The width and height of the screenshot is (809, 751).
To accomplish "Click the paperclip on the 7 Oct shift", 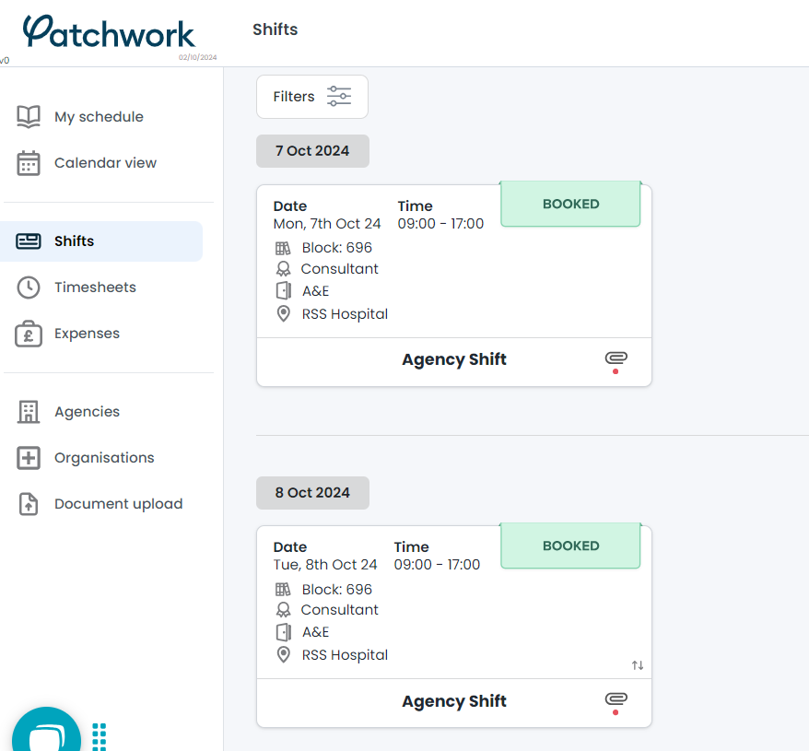I will [616, 359].
